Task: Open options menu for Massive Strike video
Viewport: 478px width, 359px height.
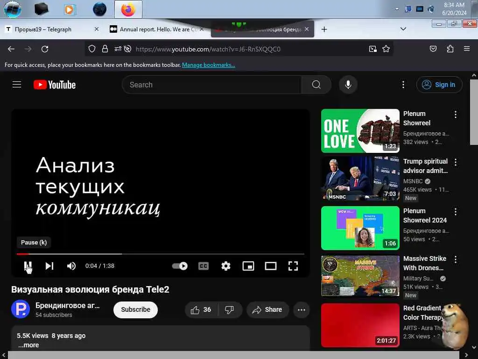Action: pos(456,259)
